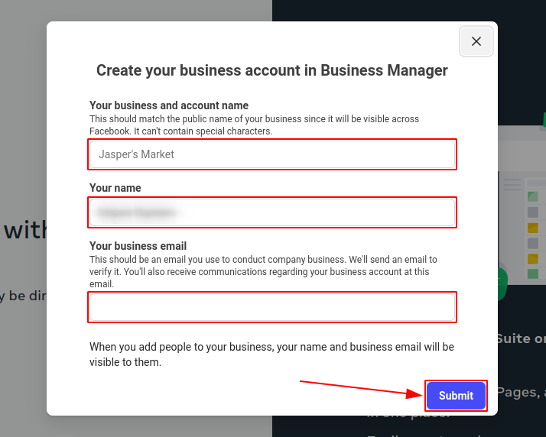The height and width of the screenshot is (437, 546).
Task: Click the note about name and email visibility
Action: (x=271, y=354)
